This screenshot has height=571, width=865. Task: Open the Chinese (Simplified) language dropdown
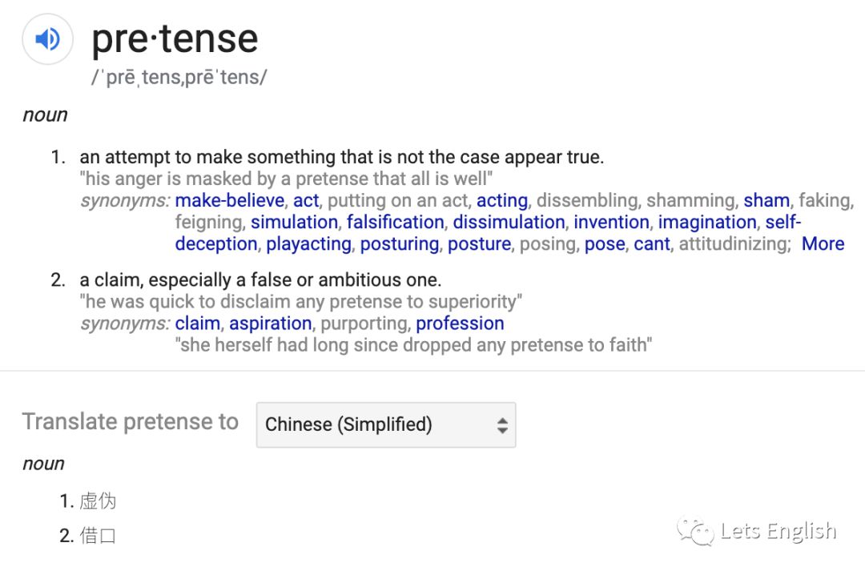(385, 424)
